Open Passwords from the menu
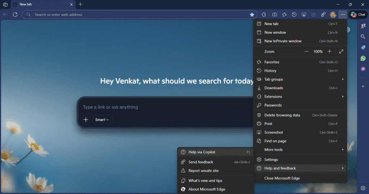Image resolution: width=369 pixels, height=194 pixels. click(x=300, y=105)
